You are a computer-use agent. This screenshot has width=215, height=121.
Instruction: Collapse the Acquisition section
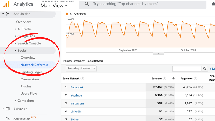tap(3, 14)
